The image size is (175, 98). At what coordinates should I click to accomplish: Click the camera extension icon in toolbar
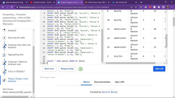click(x=146, y=7)
